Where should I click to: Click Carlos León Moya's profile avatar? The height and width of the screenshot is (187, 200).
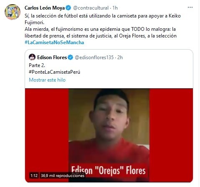click(x=13, y=12)
